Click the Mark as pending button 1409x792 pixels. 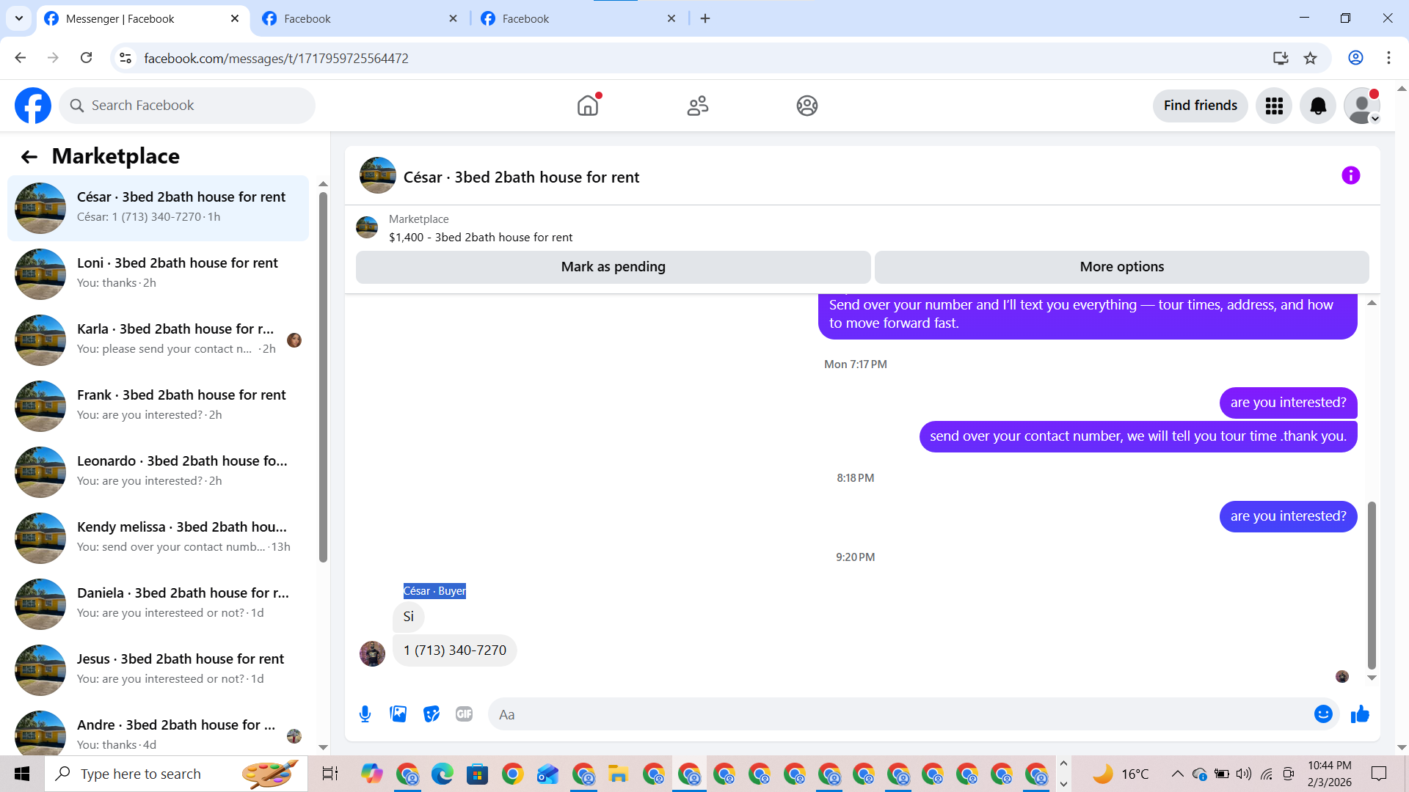[613, 267]
